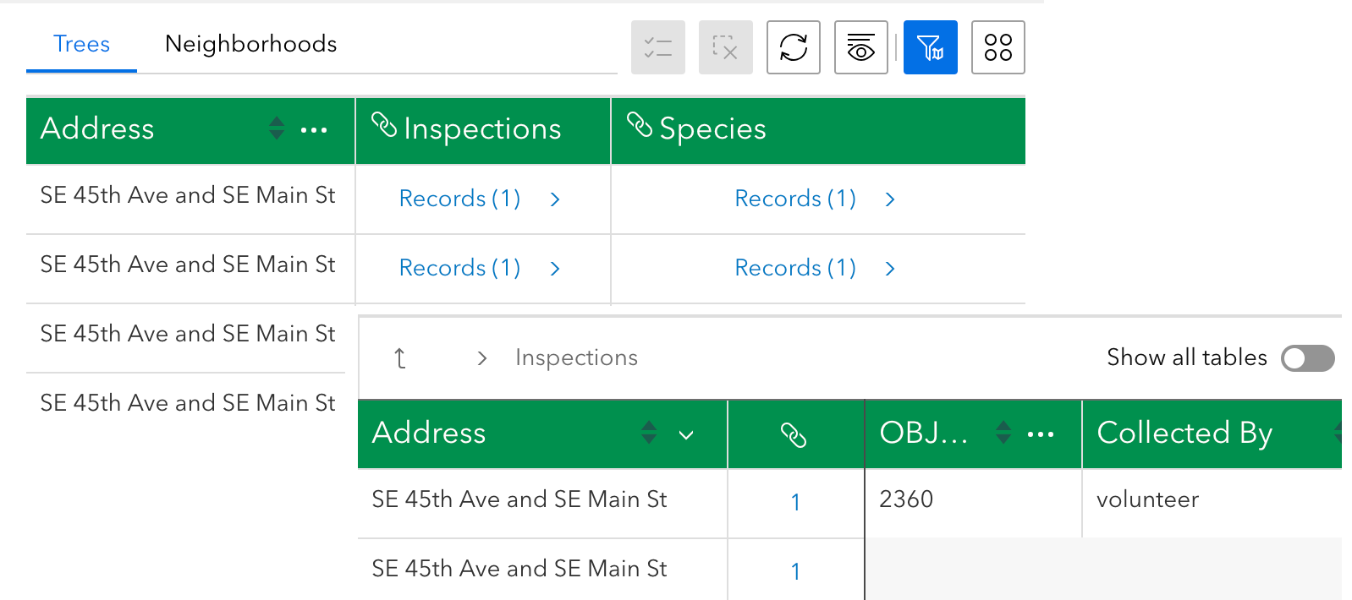Expand the lower Address column dropdown chevron
Image resolution: width=1352 pixels, height=600 pixels.
click(686, 435)
